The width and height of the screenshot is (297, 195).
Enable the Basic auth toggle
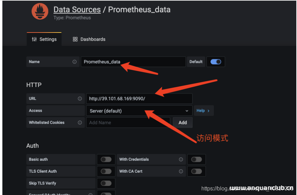click(x=106, y=159)
